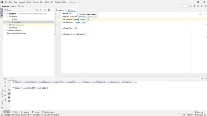Screen dimensions: 207x116
Task: Open Search Everywhere magnifier icon
Action: click(x=206, y=6)
